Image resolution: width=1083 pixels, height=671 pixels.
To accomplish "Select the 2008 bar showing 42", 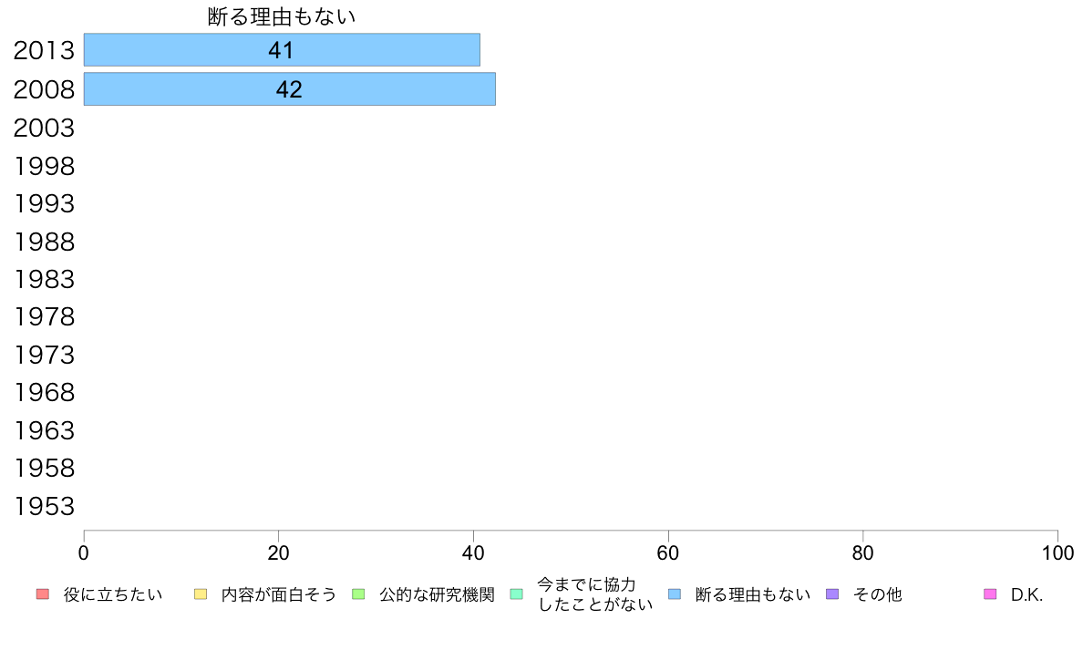I will [289, 89].
